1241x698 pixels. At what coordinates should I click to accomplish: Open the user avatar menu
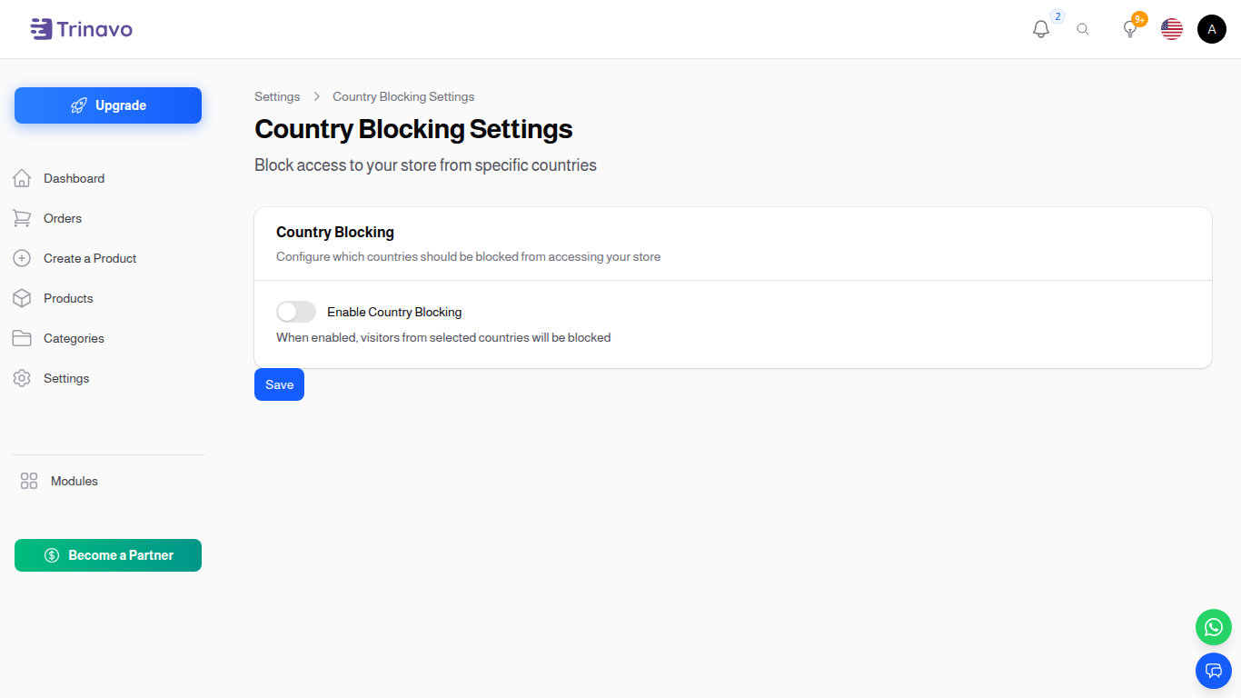[1212, 29]
